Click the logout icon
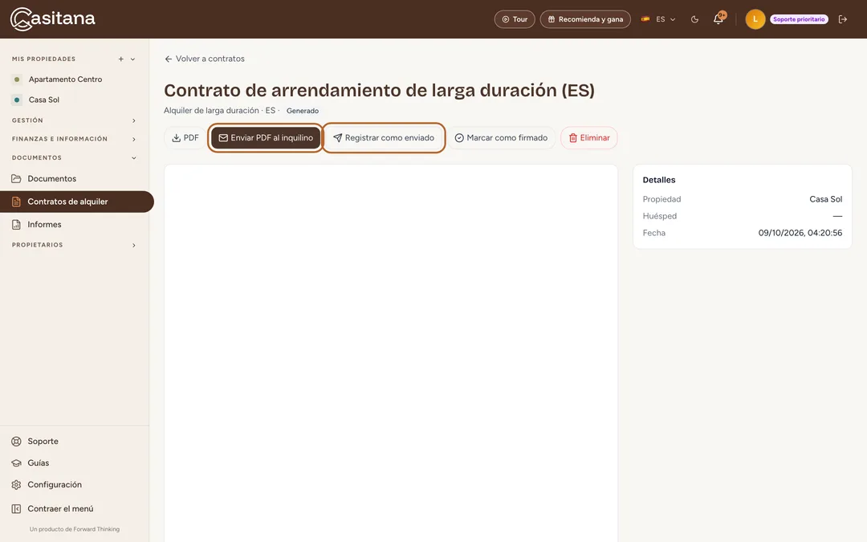Viewport: 867px width, 542px height. click(843, 19)
